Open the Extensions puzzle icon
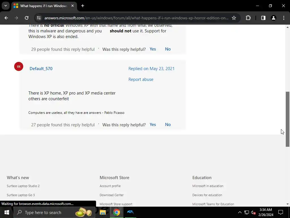 pos(248,18)
